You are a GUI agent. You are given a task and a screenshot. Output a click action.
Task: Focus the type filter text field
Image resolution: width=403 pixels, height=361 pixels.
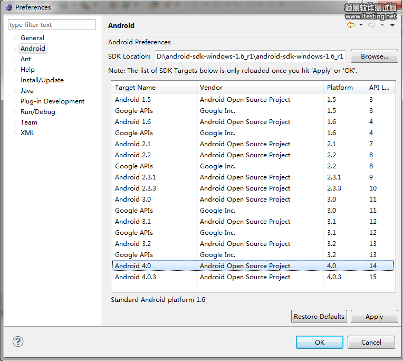point(52,25)
